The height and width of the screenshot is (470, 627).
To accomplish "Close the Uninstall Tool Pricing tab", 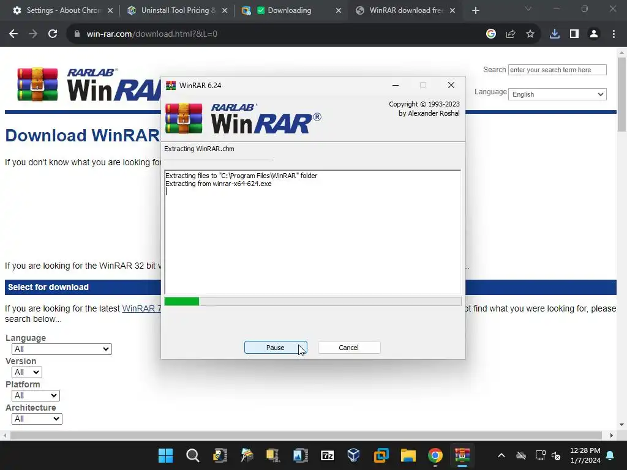I will (225, 10).
